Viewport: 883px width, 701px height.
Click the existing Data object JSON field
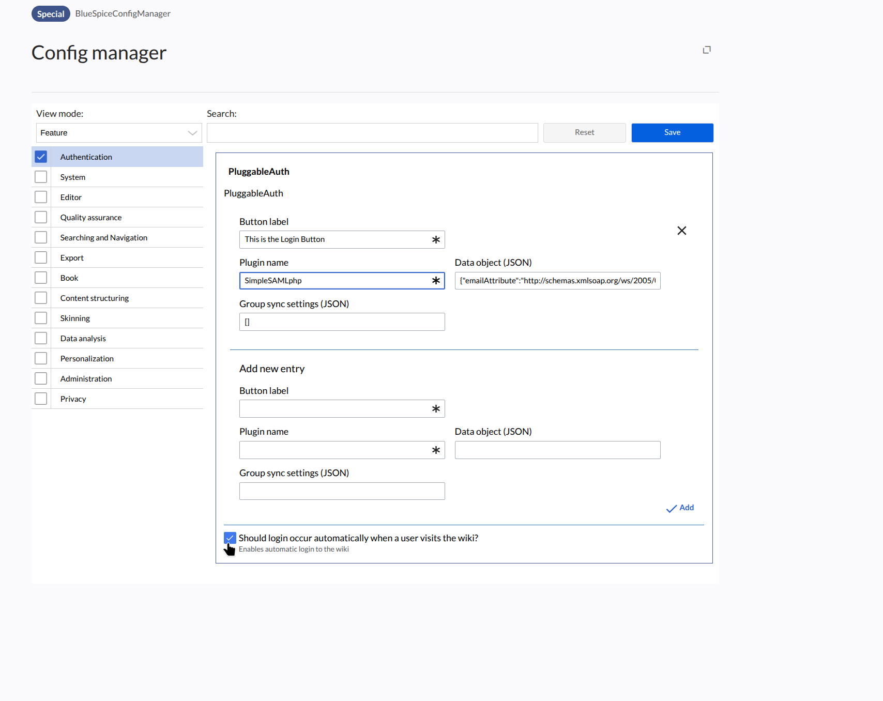pyautogui.click(x=557, y=281)
